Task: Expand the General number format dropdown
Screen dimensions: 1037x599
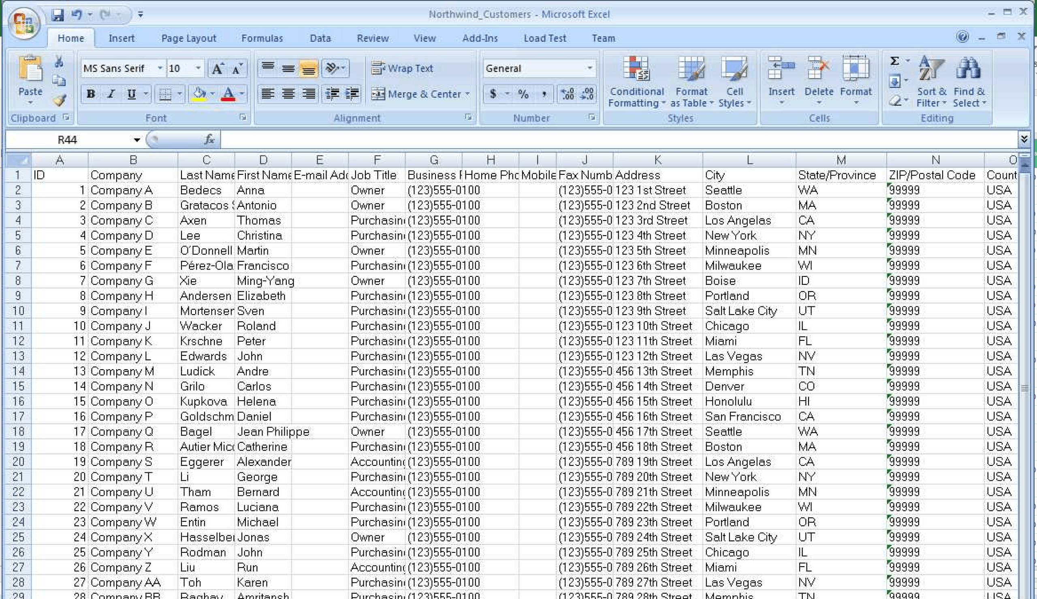Action: [x=590, y=68]
